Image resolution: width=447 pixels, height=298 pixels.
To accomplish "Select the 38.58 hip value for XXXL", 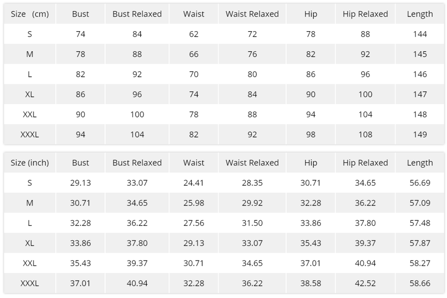I will (311, 283).
